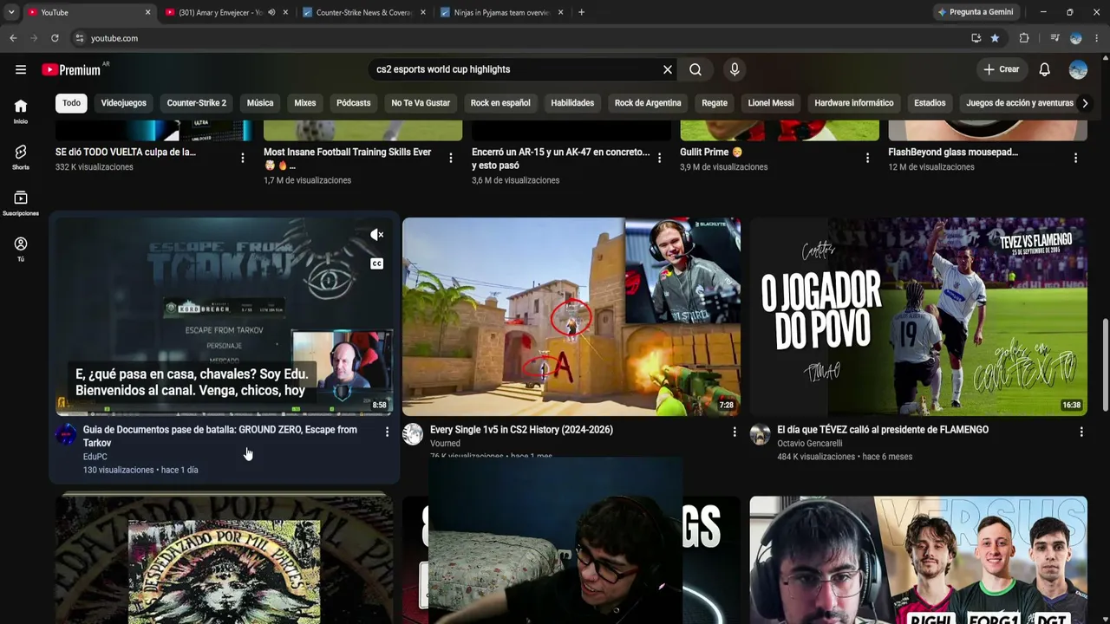Open options for FlashBeyond glass mousepad video
Screen dimensions: 1110x624
click(x=1075, y=158)
